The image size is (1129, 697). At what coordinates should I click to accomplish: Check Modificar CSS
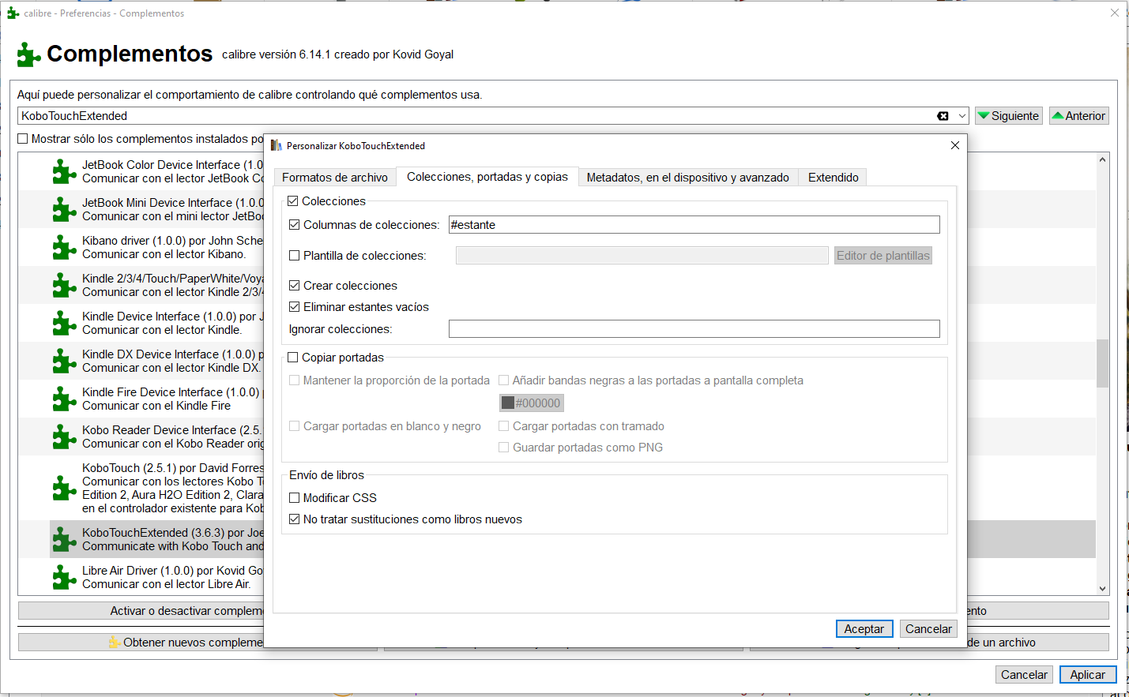click(x=295, y=498)
